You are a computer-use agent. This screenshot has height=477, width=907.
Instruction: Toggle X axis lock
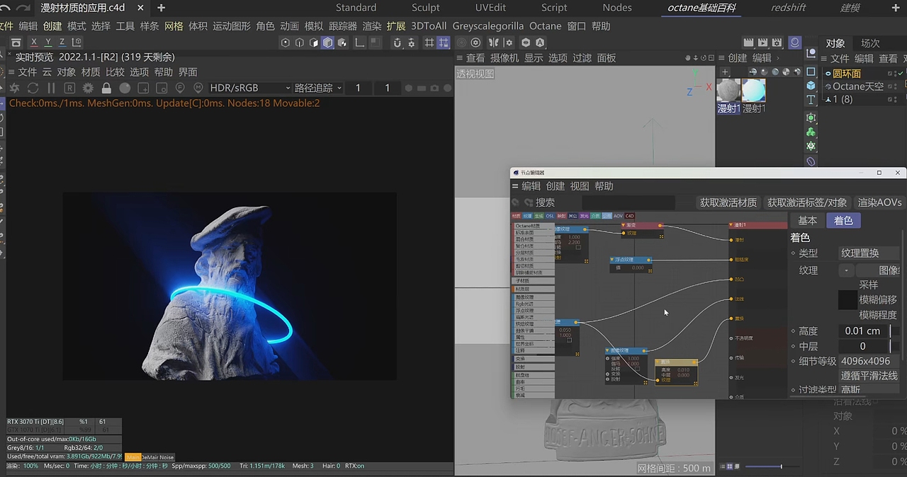point(33,42)
